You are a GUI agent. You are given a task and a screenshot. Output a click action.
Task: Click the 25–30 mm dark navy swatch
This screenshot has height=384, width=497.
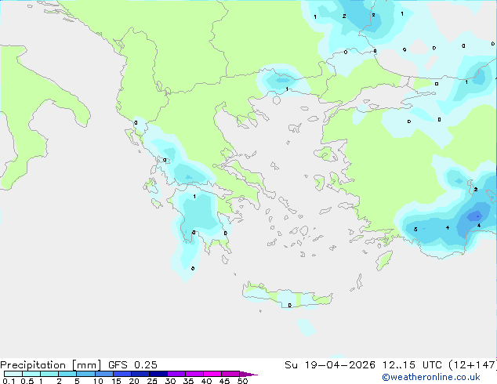158,374
